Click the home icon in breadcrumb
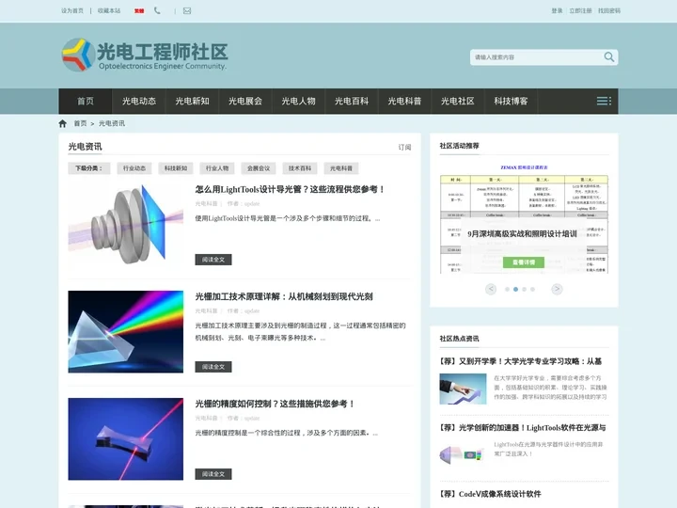The image size is (677, 508). click(x=63, y=123)
